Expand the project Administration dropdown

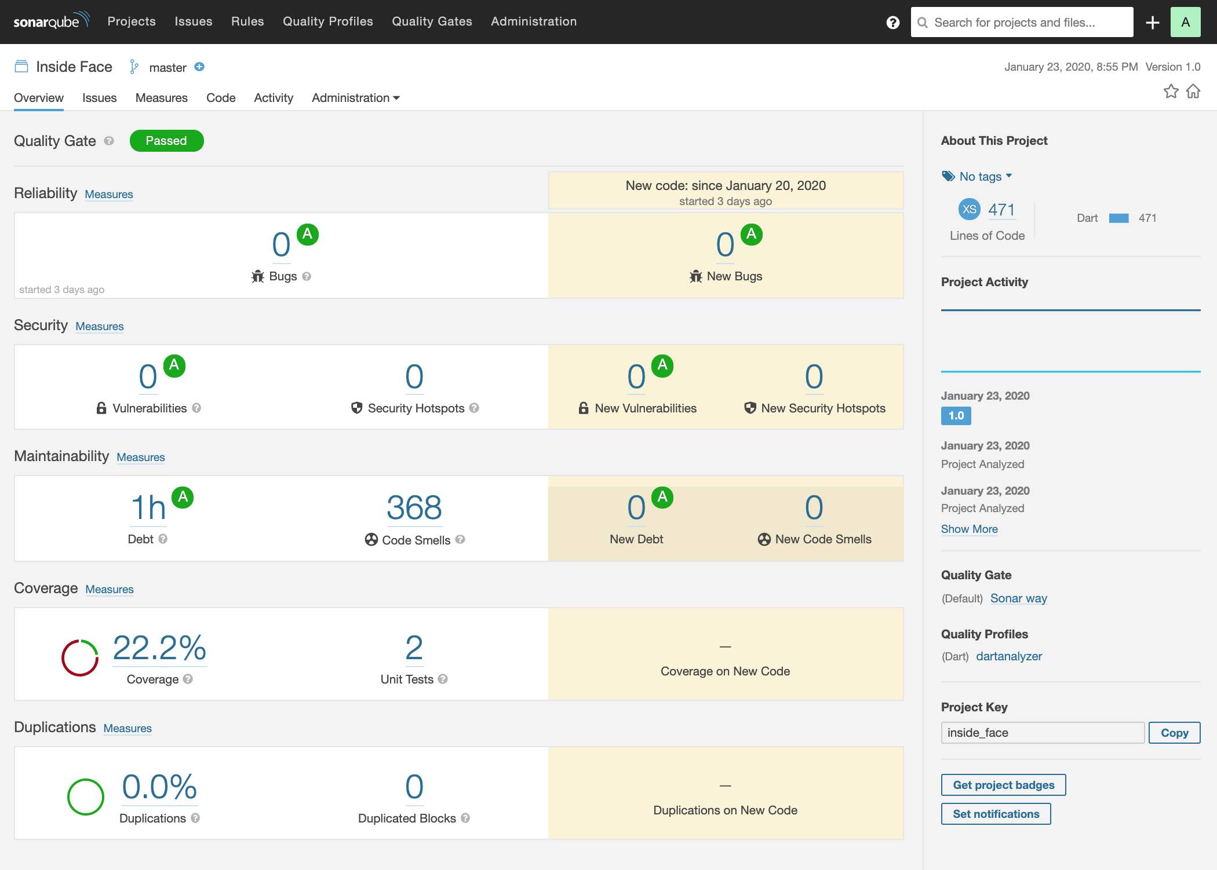tap(355, 97)
